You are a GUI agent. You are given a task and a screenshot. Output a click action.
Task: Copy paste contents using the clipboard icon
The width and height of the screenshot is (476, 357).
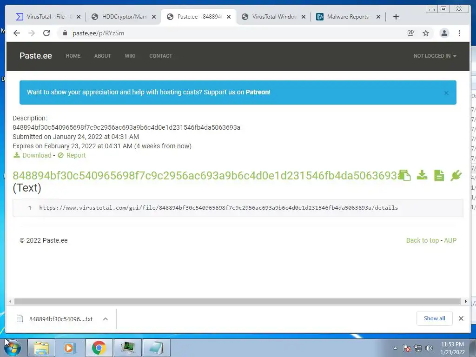click(x=405, y=175)
